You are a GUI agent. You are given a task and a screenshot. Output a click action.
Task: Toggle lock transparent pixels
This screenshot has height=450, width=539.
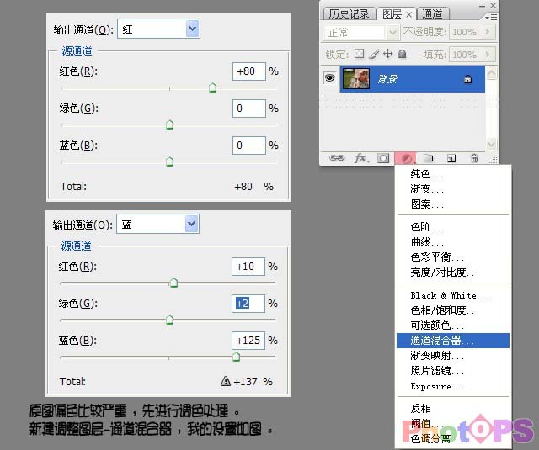coord(359,54)
